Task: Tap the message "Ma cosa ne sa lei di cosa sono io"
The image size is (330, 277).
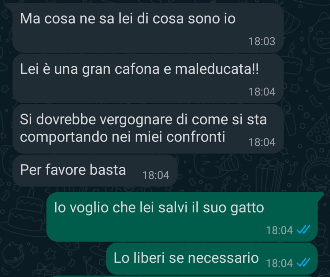Action: (148, 28)
